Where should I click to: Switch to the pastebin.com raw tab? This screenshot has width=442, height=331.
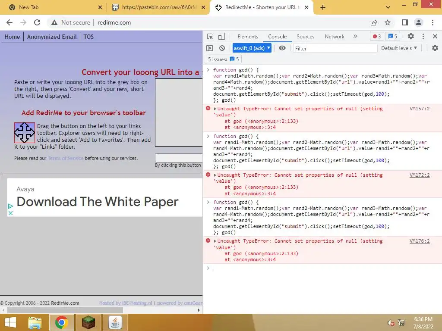pyautogui.click(x=158, y=7)
